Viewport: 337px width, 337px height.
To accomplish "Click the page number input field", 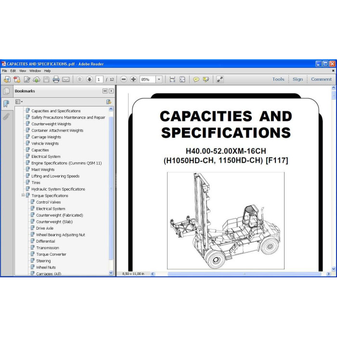I will point(99,79).
